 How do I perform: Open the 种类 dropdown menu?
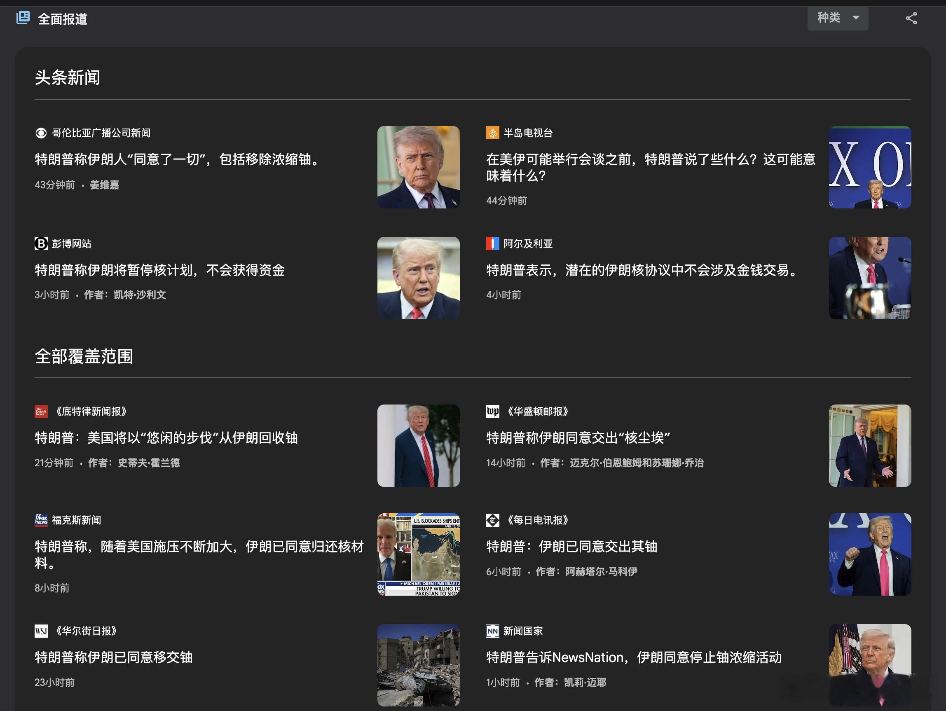click(x=837, y=18)
